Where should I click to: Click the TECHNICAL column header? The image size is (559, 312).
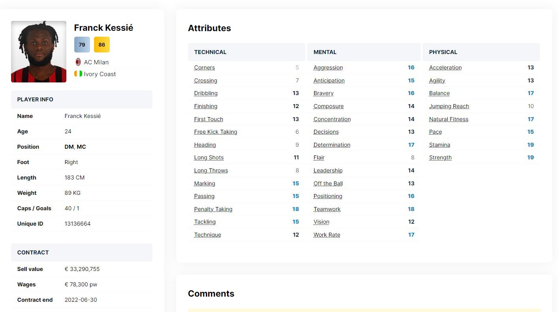(x=210, y=52)
